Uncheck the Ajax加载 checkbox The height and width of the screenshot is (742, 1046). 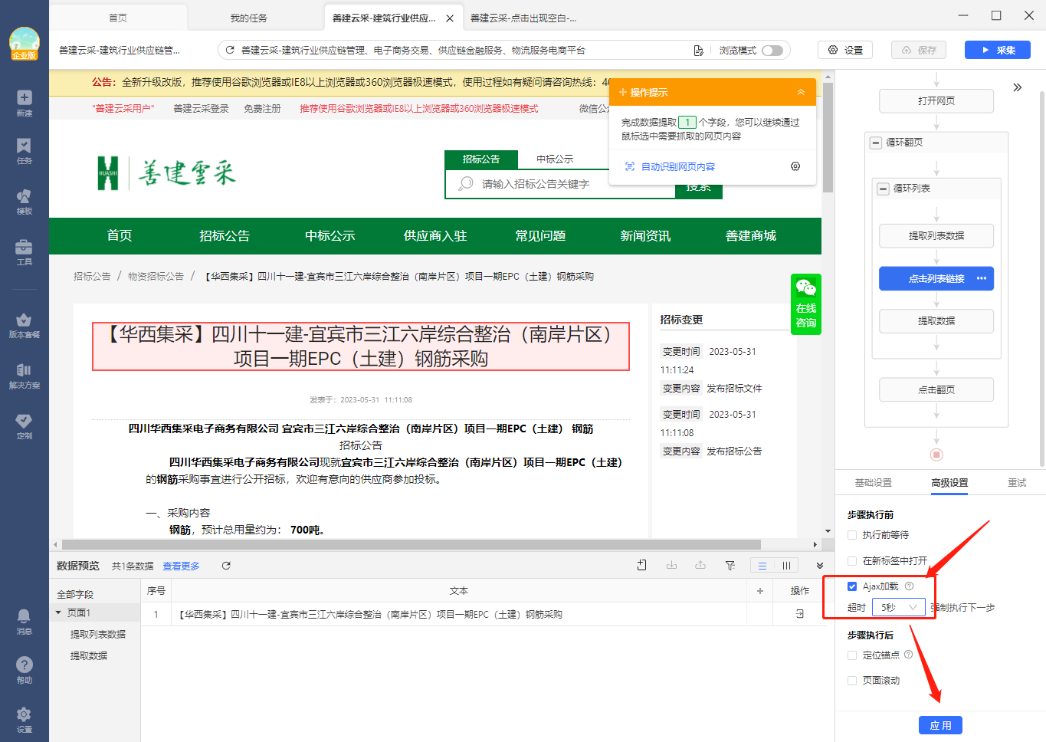tap(852, 586)
